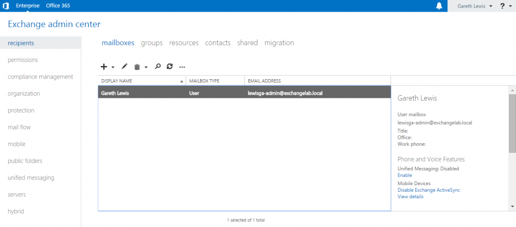Click Phone and Voice Features heading
Image resolution: width=516 pixels, height=227 pixels.
tap(431, 159)
